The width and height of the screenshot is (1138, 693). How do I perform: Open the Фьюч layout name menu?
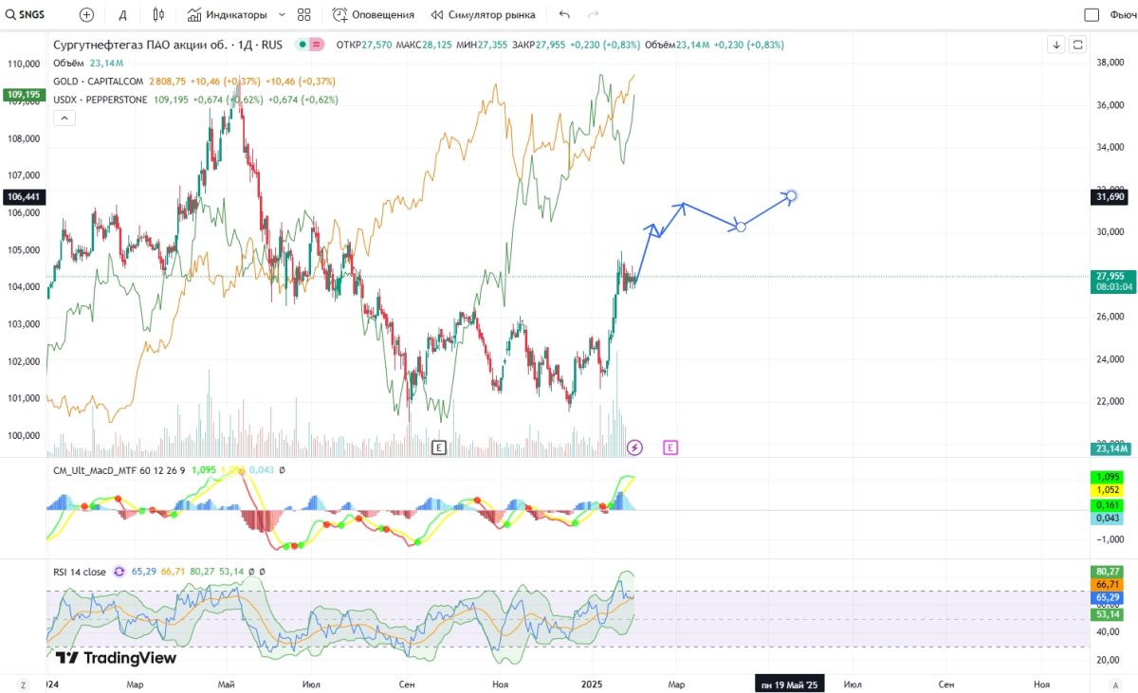coord(1123,14)
